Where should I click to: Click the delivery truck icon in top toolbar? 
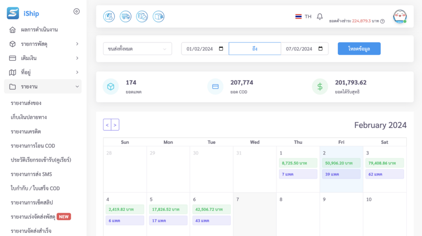pos(125,16)
